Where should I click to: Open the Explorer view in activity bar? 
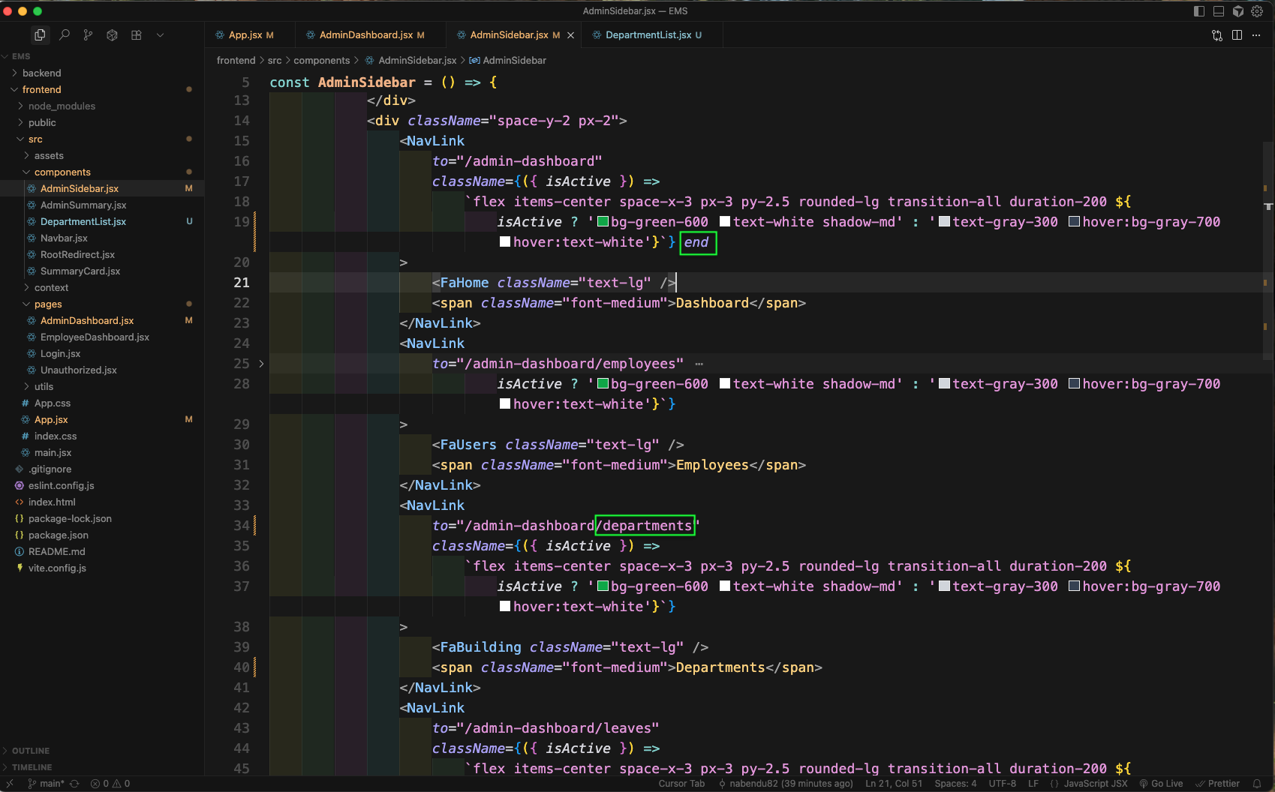pyautogui.click(x=40, y=35)
